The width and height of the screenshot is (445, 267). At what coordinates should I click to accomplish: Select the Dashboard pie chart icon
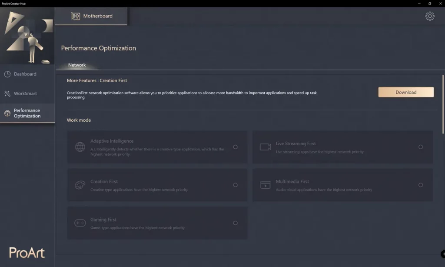(7, 74)
